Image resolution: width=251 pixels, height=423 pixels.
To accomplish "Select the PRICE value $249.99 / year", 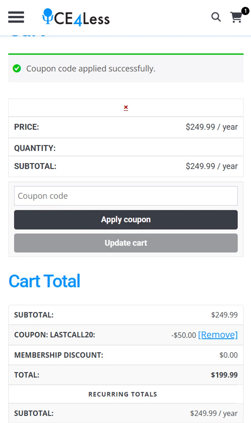I will [x=211, y=127].
